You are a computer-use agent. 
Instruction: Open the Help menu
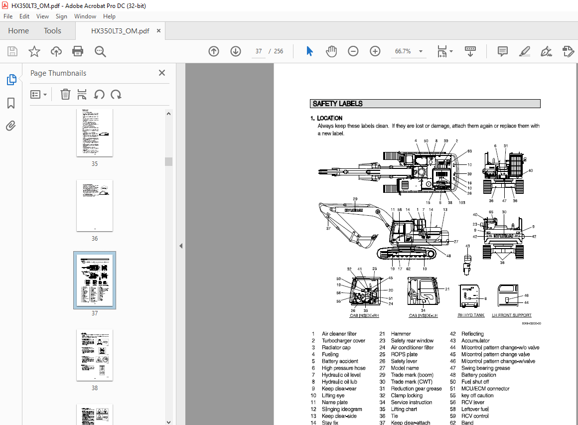click(x=109, y=16)
